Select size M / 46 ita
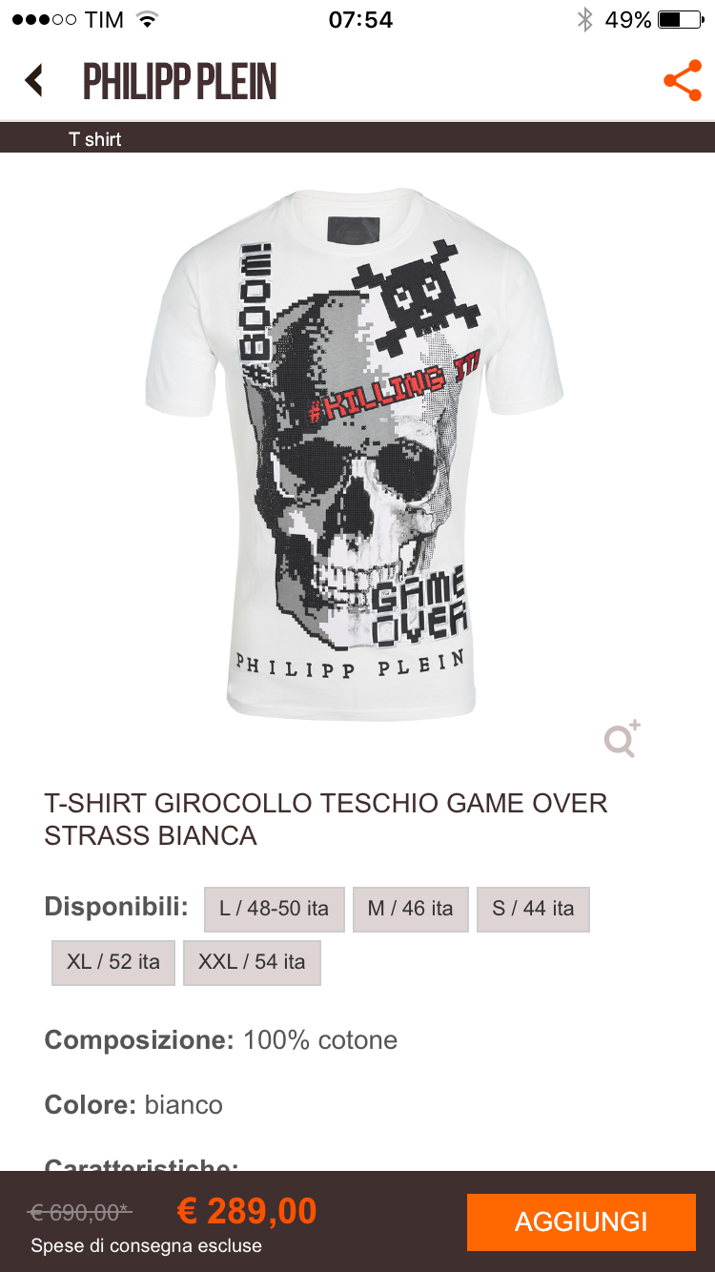This screenshot has width=715, height=1272. pos(410,909)
